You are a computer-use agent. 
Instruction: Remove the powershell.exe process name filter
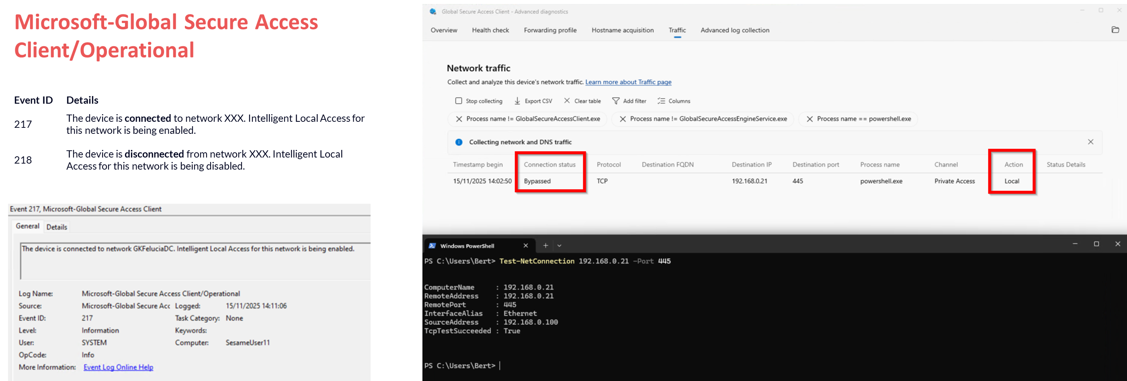point(809,119)
